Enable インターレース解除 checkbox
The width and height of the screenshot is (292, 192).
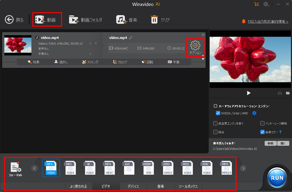point(262,123)
